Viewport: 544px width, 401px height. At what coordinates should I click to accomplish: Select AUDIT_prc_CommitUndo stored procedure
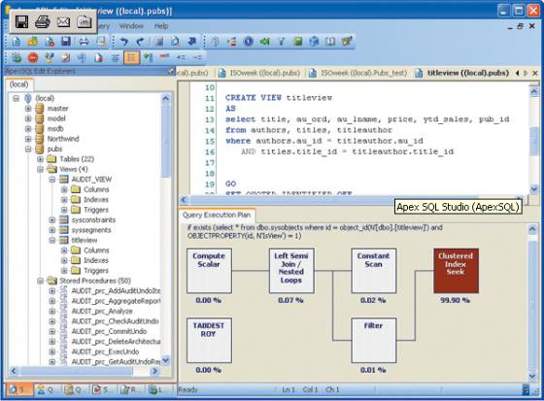[x=109, y=331]
